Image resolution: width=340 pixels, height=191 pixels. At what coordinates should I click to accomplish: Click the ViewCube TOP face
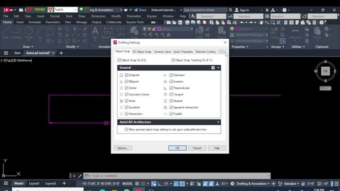[x=325, y=71]
